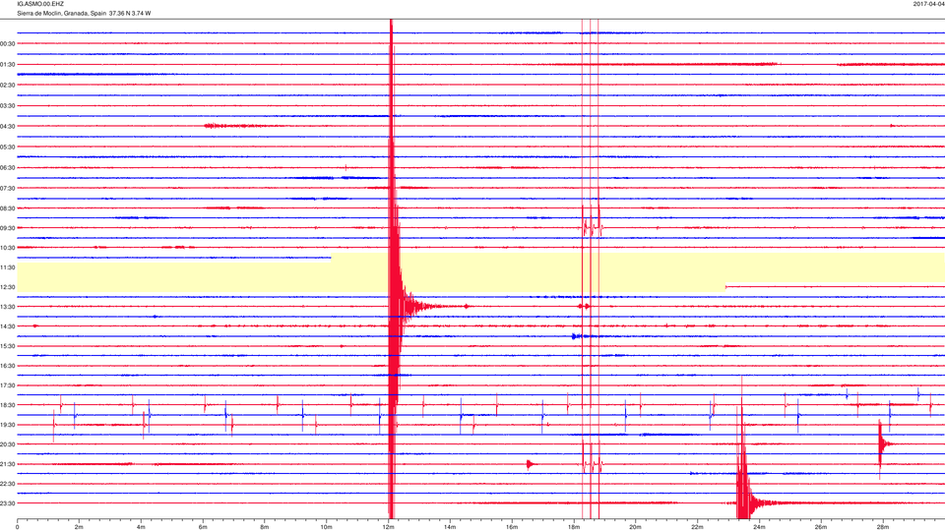The image size is (945, 531).
Task: Click the 10:30 row label
Action: (8, 248)
